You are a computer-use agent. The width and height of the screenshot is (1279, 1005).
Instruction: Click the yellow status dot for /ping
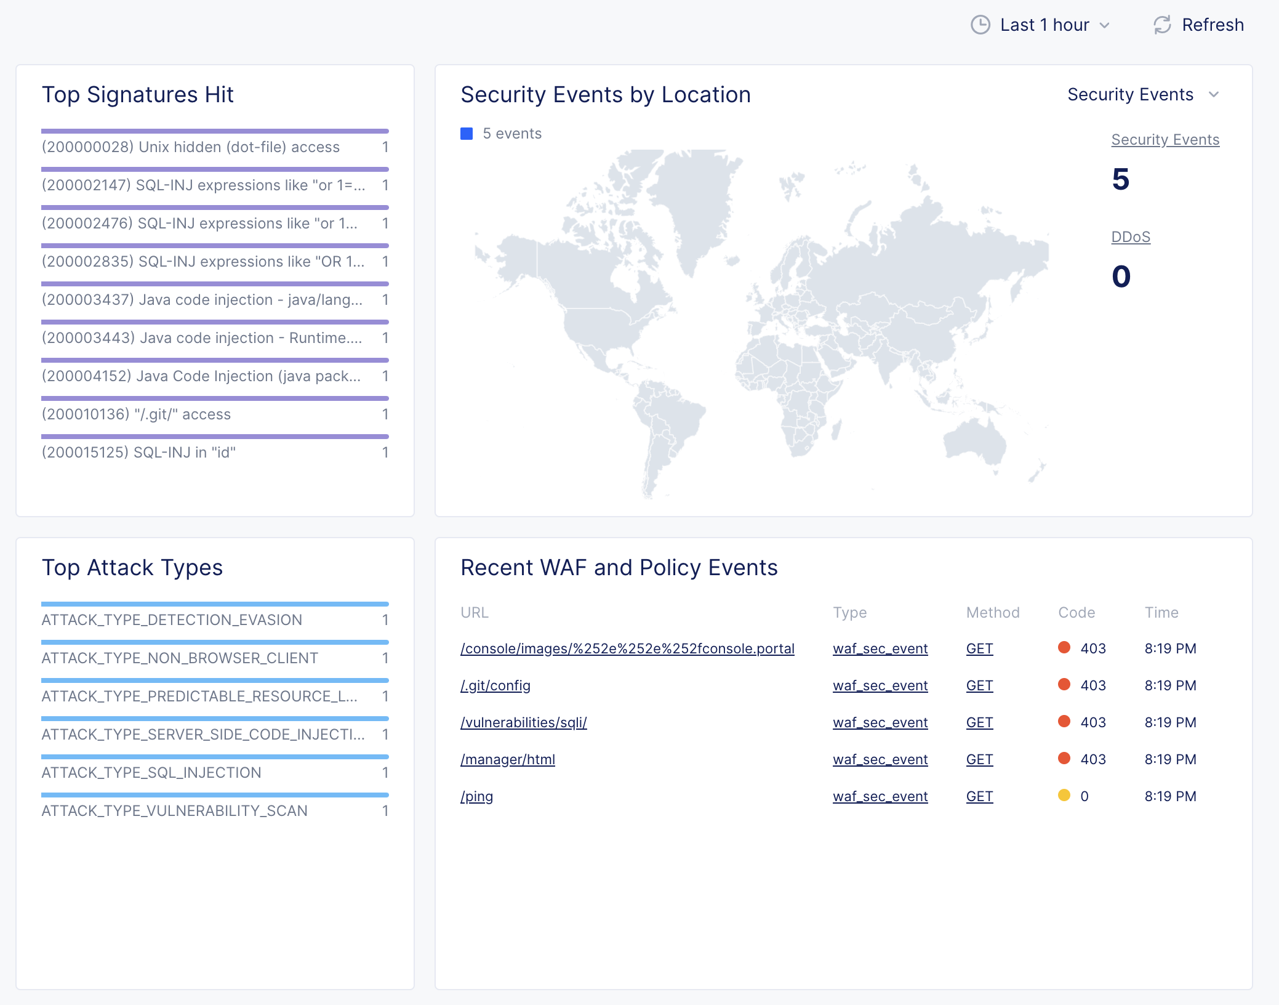tap(1064, 795)
